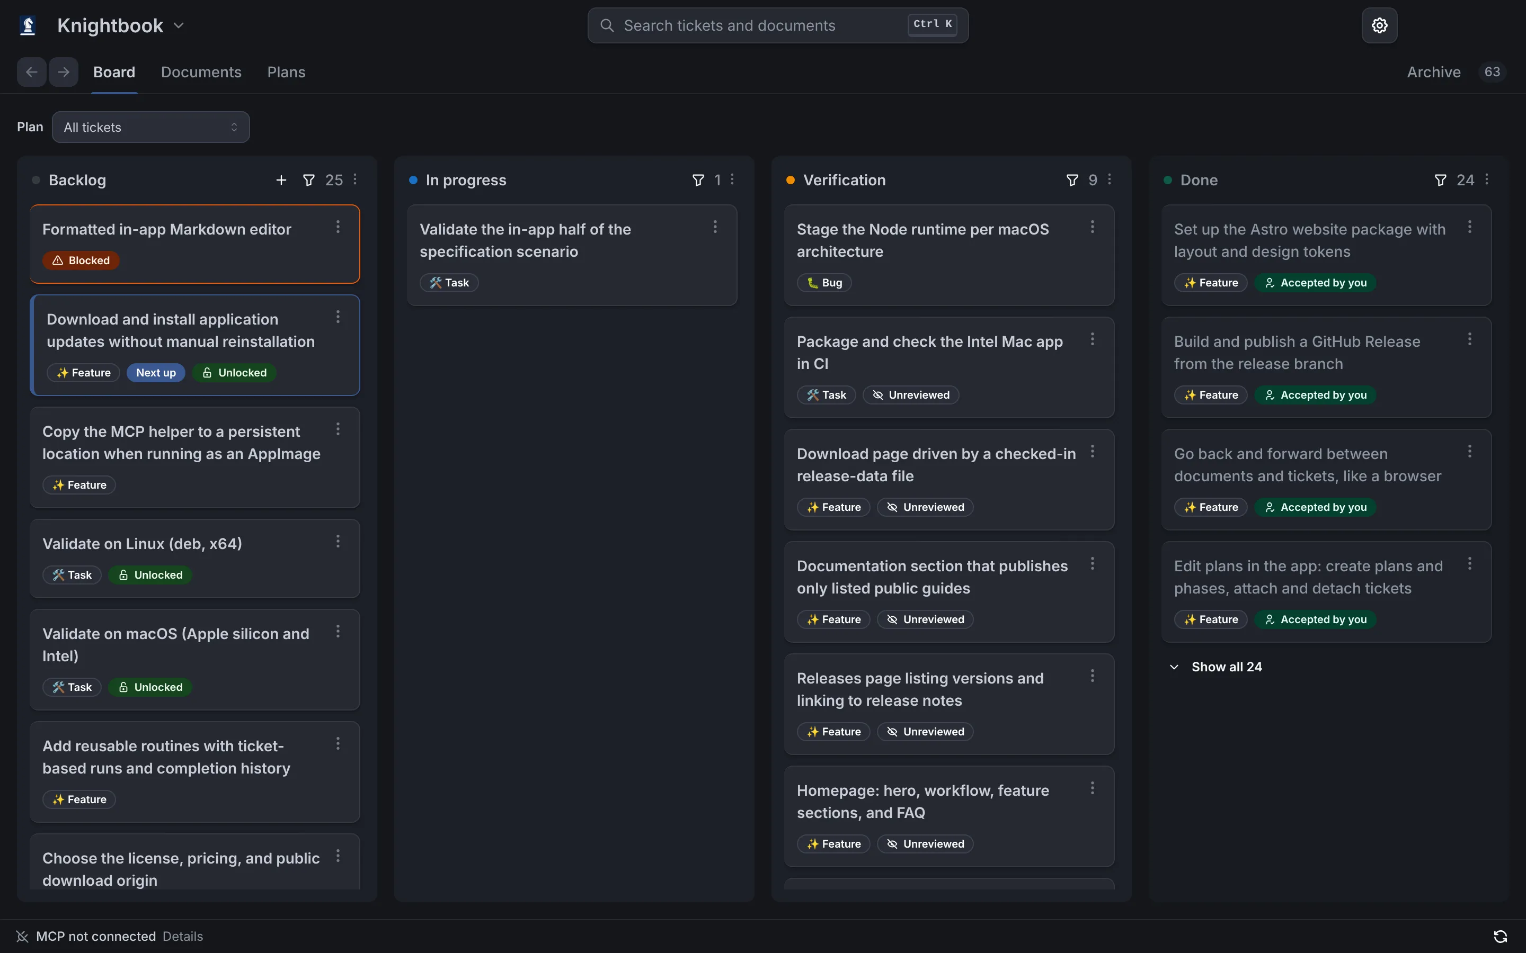
Task: Open In progress column options menu
Action: coord(732,179)
